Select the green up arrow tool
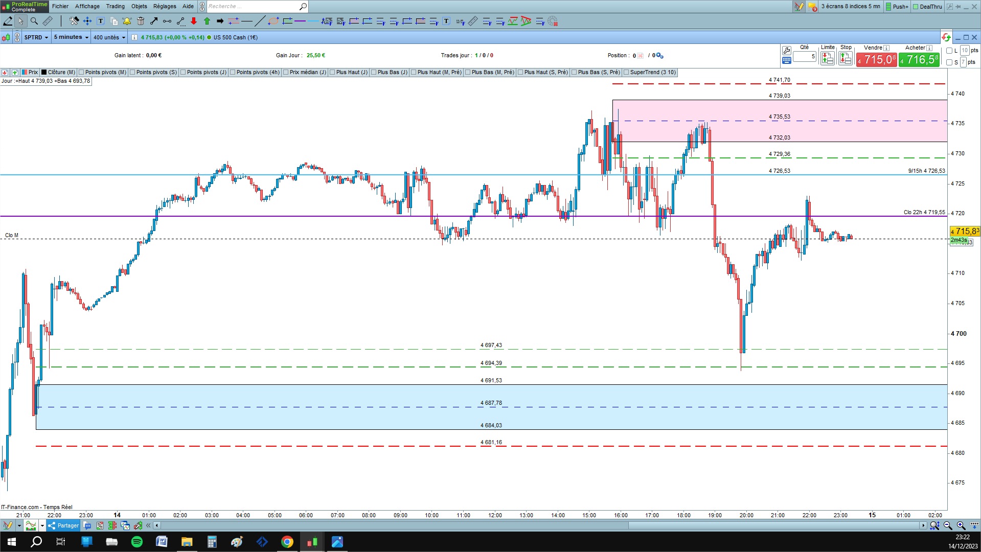The width and height of the screenshot is (981, 552). [x=207, y=21]
